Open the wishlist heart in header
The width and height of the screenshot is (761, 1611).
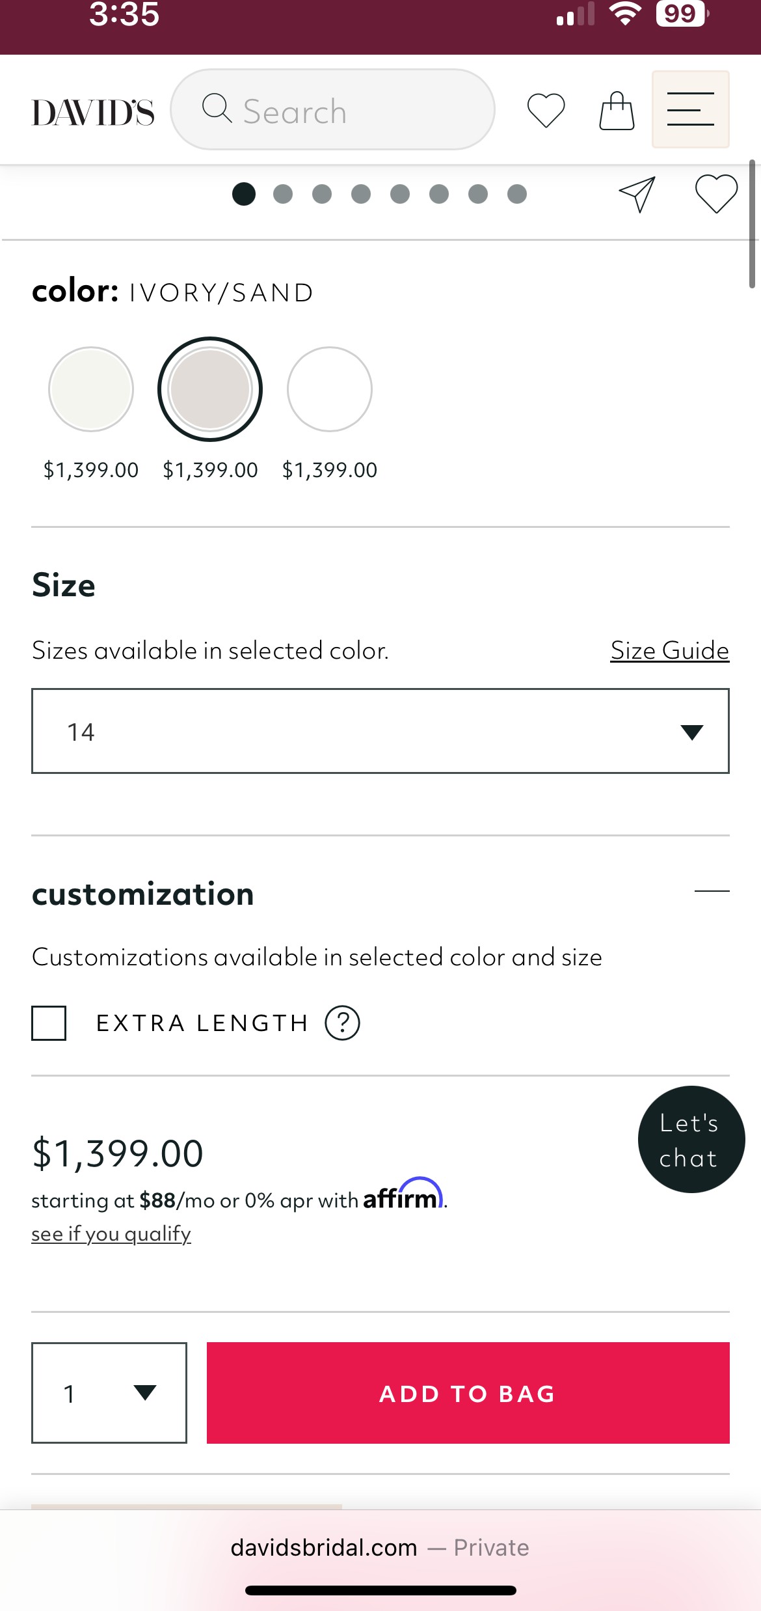[546, 111]
